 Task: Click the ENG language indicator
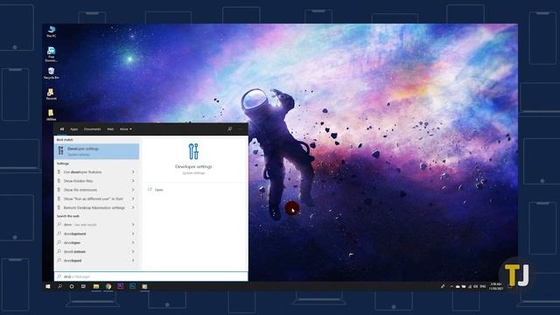pos(483,286)
